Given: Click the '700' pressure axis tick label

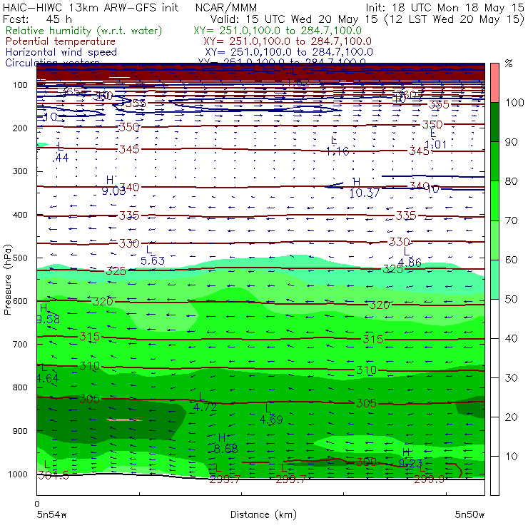Looking at the screenshot, I should tap(20, 345).
